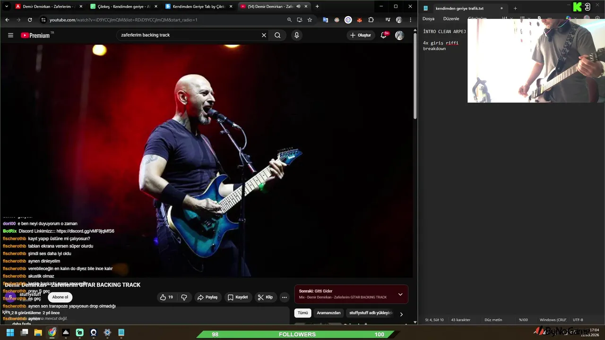The image size is (605, 340).
Task: View site information icon in address bar
Action: pyautogui.click(x=43, y=20)
